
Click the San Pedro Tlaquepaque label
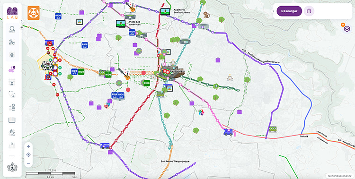point(175,162)
